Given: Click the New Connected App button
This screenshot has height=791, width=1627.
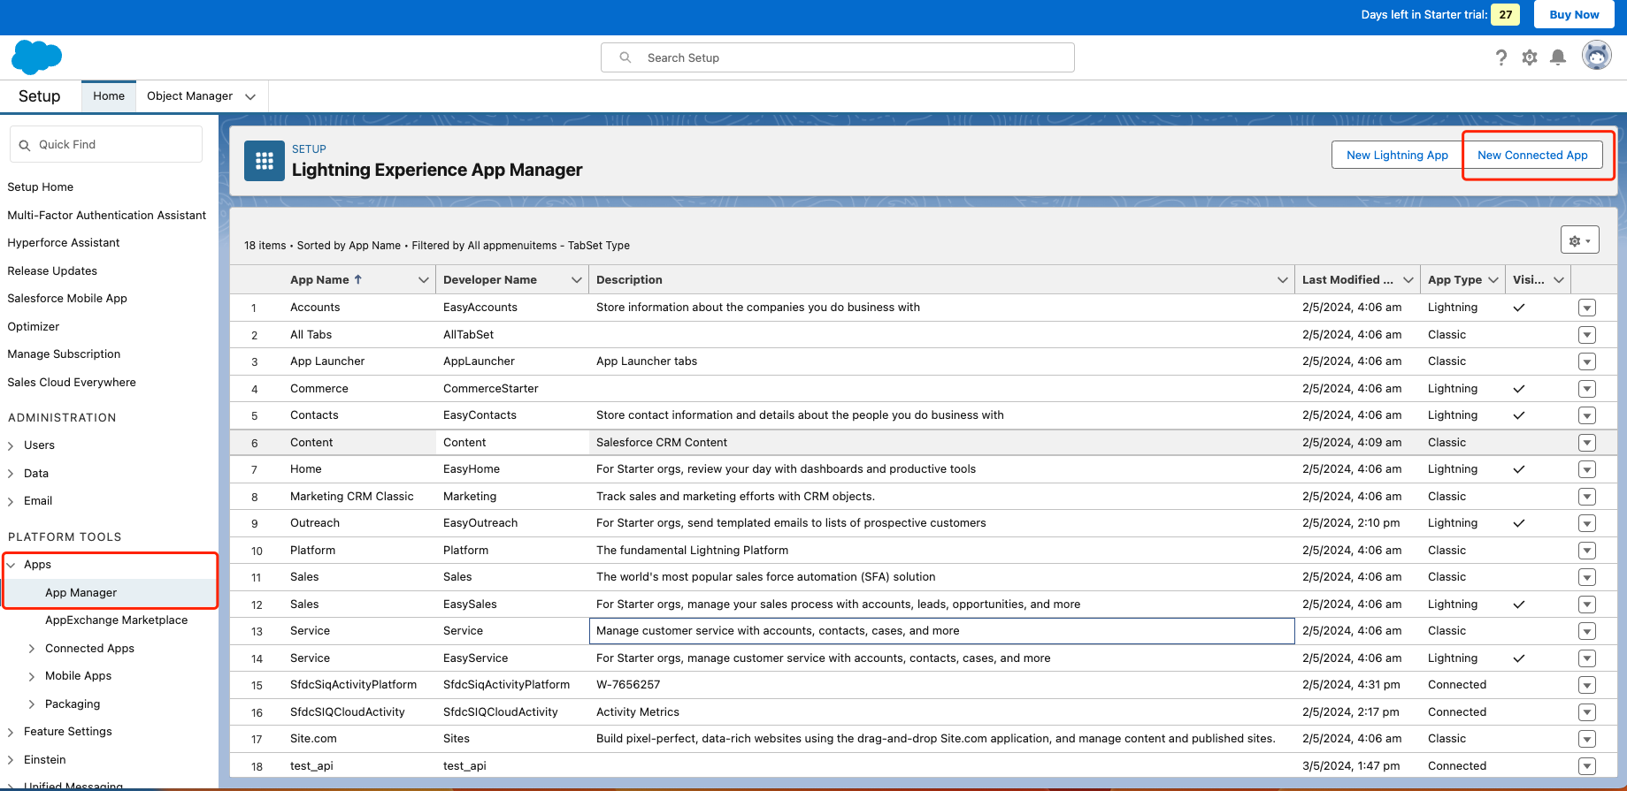Looking at the screenshot, I should click(x=1531, y=156).
